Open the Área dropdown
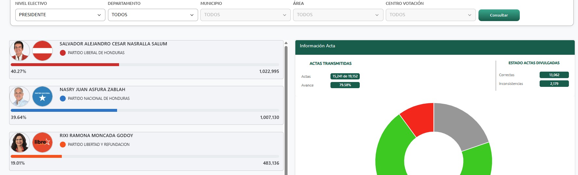 tap(338, 15)
